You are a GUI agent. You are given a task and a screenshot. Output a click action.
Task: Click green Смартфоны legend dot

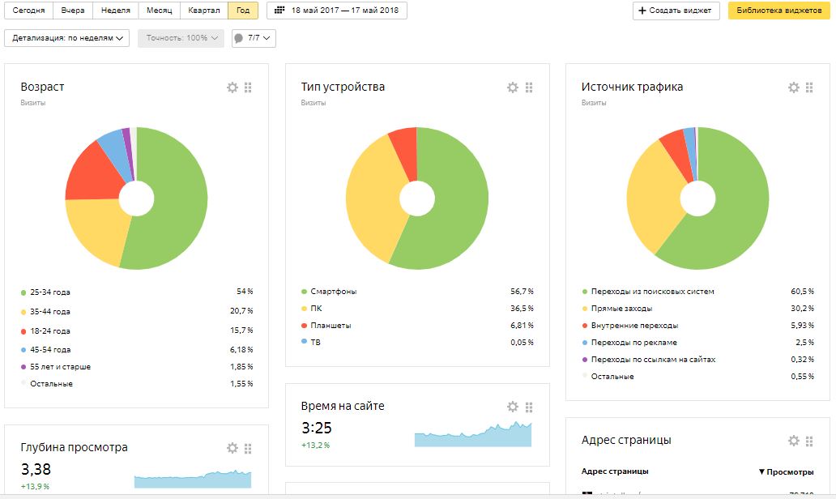(304, 292)
